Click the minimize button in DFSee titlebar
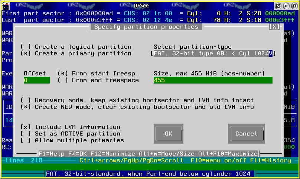 click(x=286, y=6)
